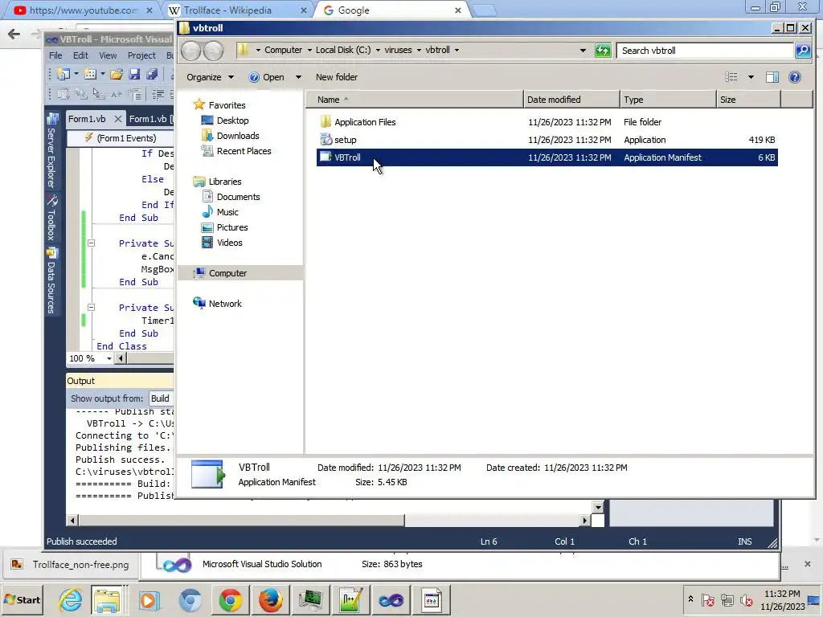The image size is (823, 617).
Task: Click 'Local Disk (C:)' in breadcrumb path
Action: point(342,50)
